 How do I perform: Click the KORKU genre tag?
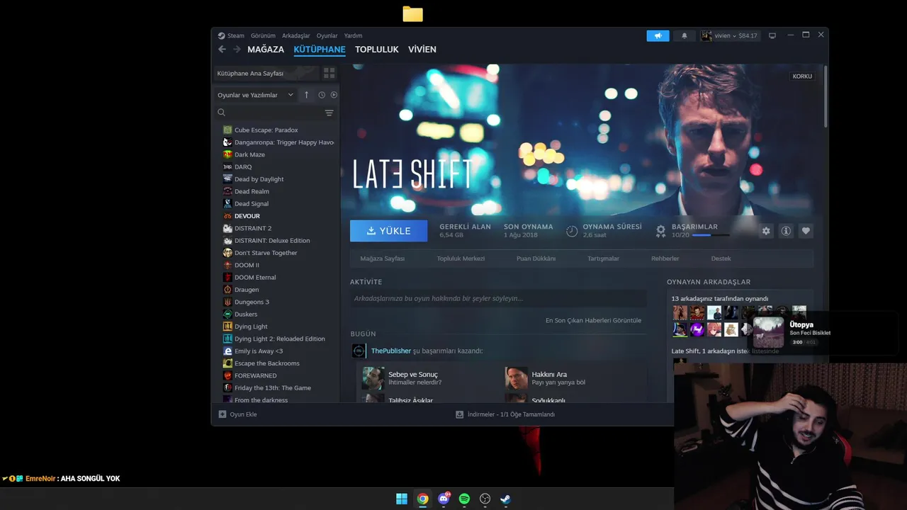tap(802, 76)
